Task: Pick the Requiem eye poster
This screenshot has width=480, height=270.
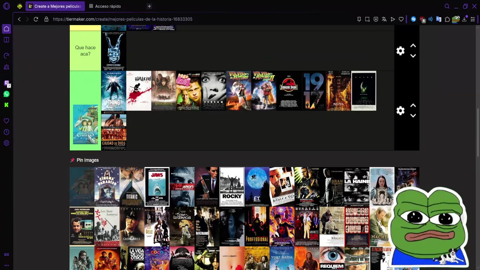Action: [332, 258]
